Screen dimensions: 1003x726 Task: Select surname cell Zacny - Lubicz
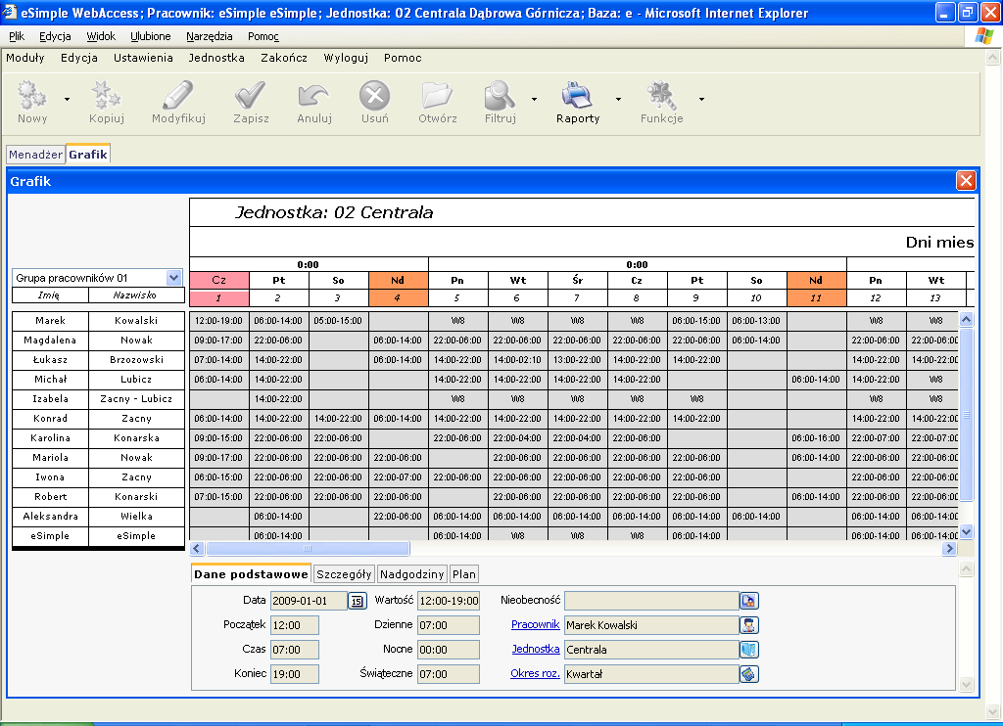tap(136, 399)
